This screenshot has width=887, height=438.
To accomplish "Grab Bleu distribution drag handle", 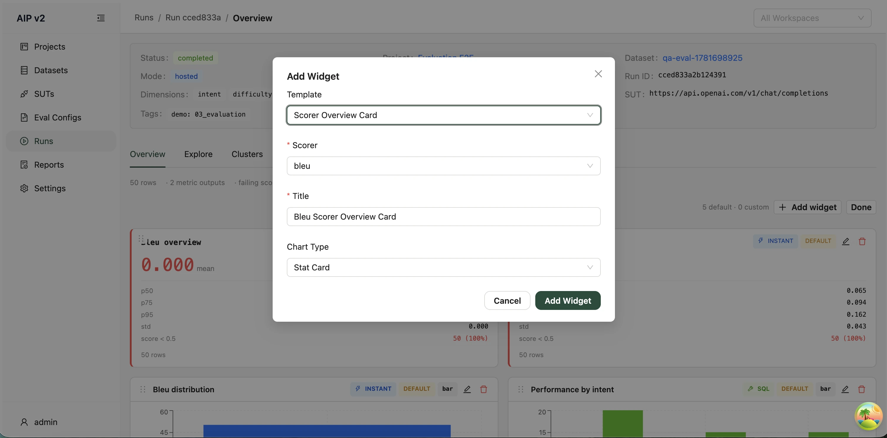I will [x=143, y=389].
